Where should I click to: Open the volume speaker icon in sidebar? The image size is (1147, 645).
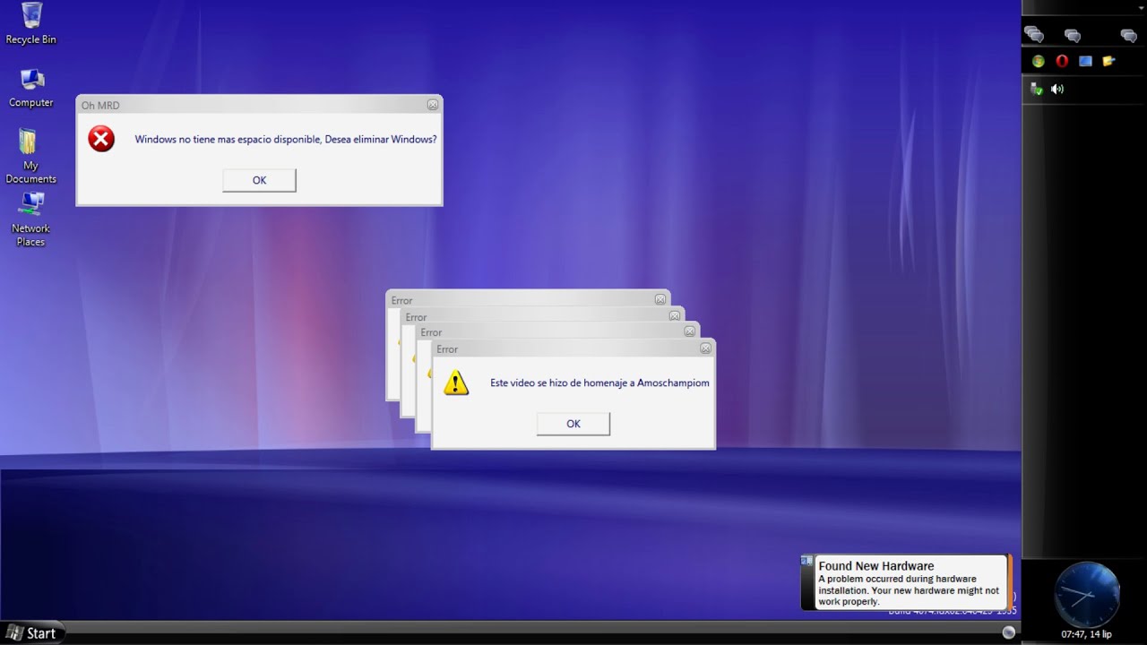click(x=1057, y=89)
